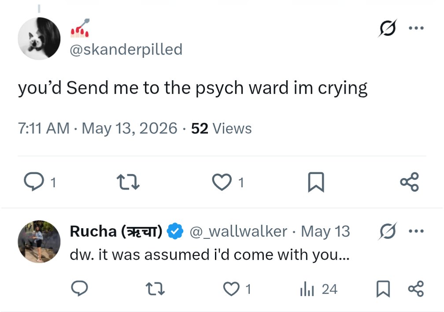The width and height of the screenshot is (444, 312).
Task: Open @_wallwalker profile handle
Action: point(238,231)
